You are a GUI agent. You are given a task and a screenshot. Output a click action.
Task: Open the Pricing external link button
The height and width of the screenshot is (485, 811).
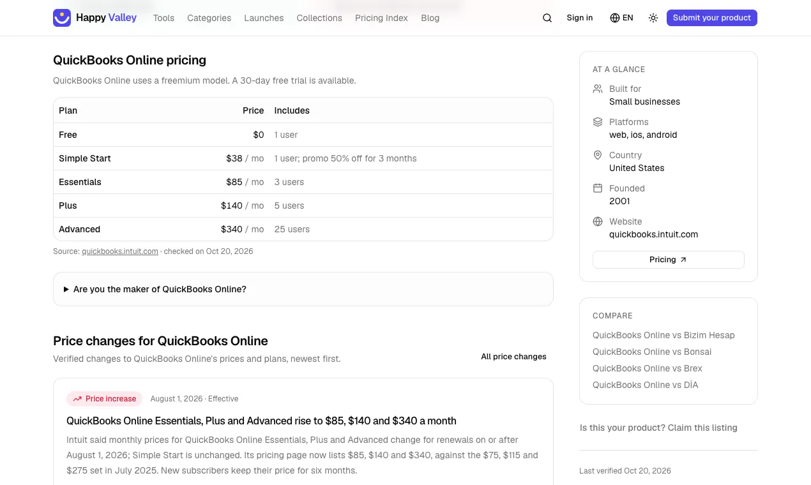[x=669, y=260]
